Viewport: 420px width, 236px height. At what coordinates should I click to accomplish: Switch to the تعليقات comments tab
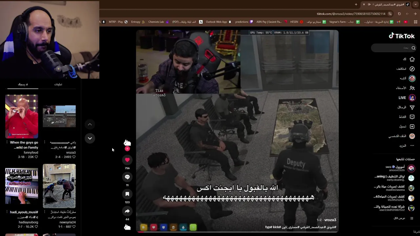[58, 84]
